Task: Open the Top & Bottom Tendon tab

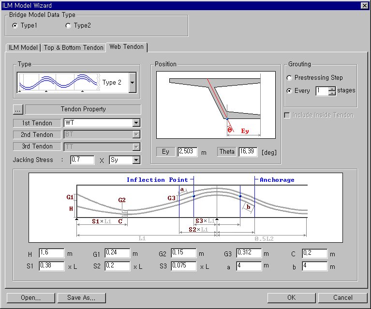Action: [73, 47]
